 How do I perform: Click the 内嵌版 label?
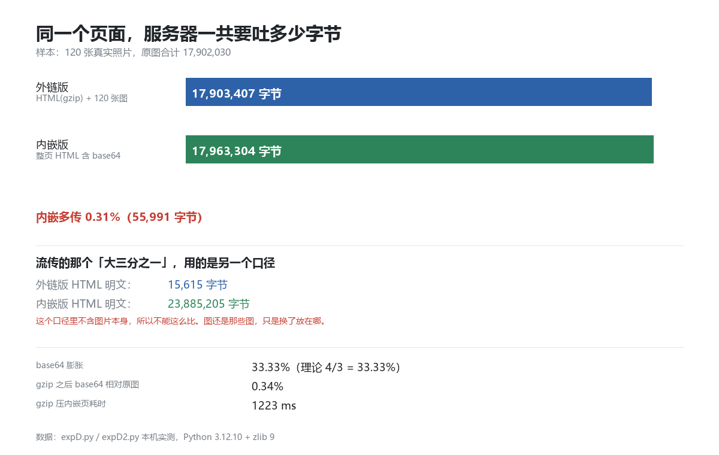click(x=52, y=145)
